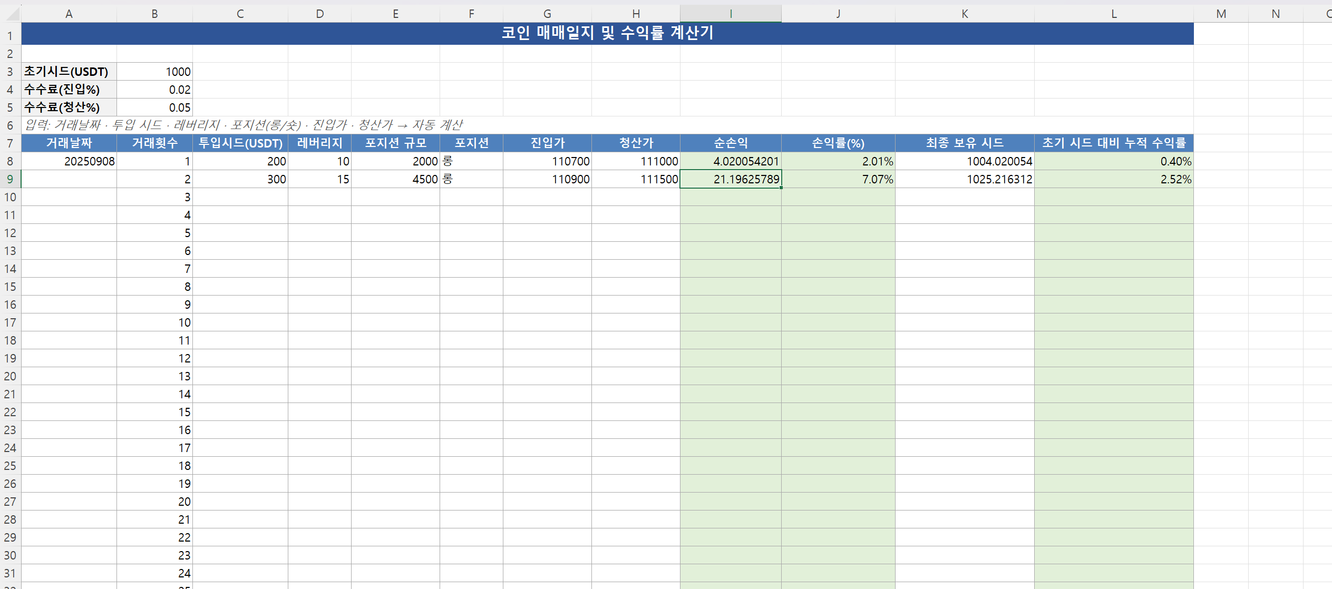Select the 7.07% profit rate cell
Screen dimensions: 1332x589
coord(838,179)
